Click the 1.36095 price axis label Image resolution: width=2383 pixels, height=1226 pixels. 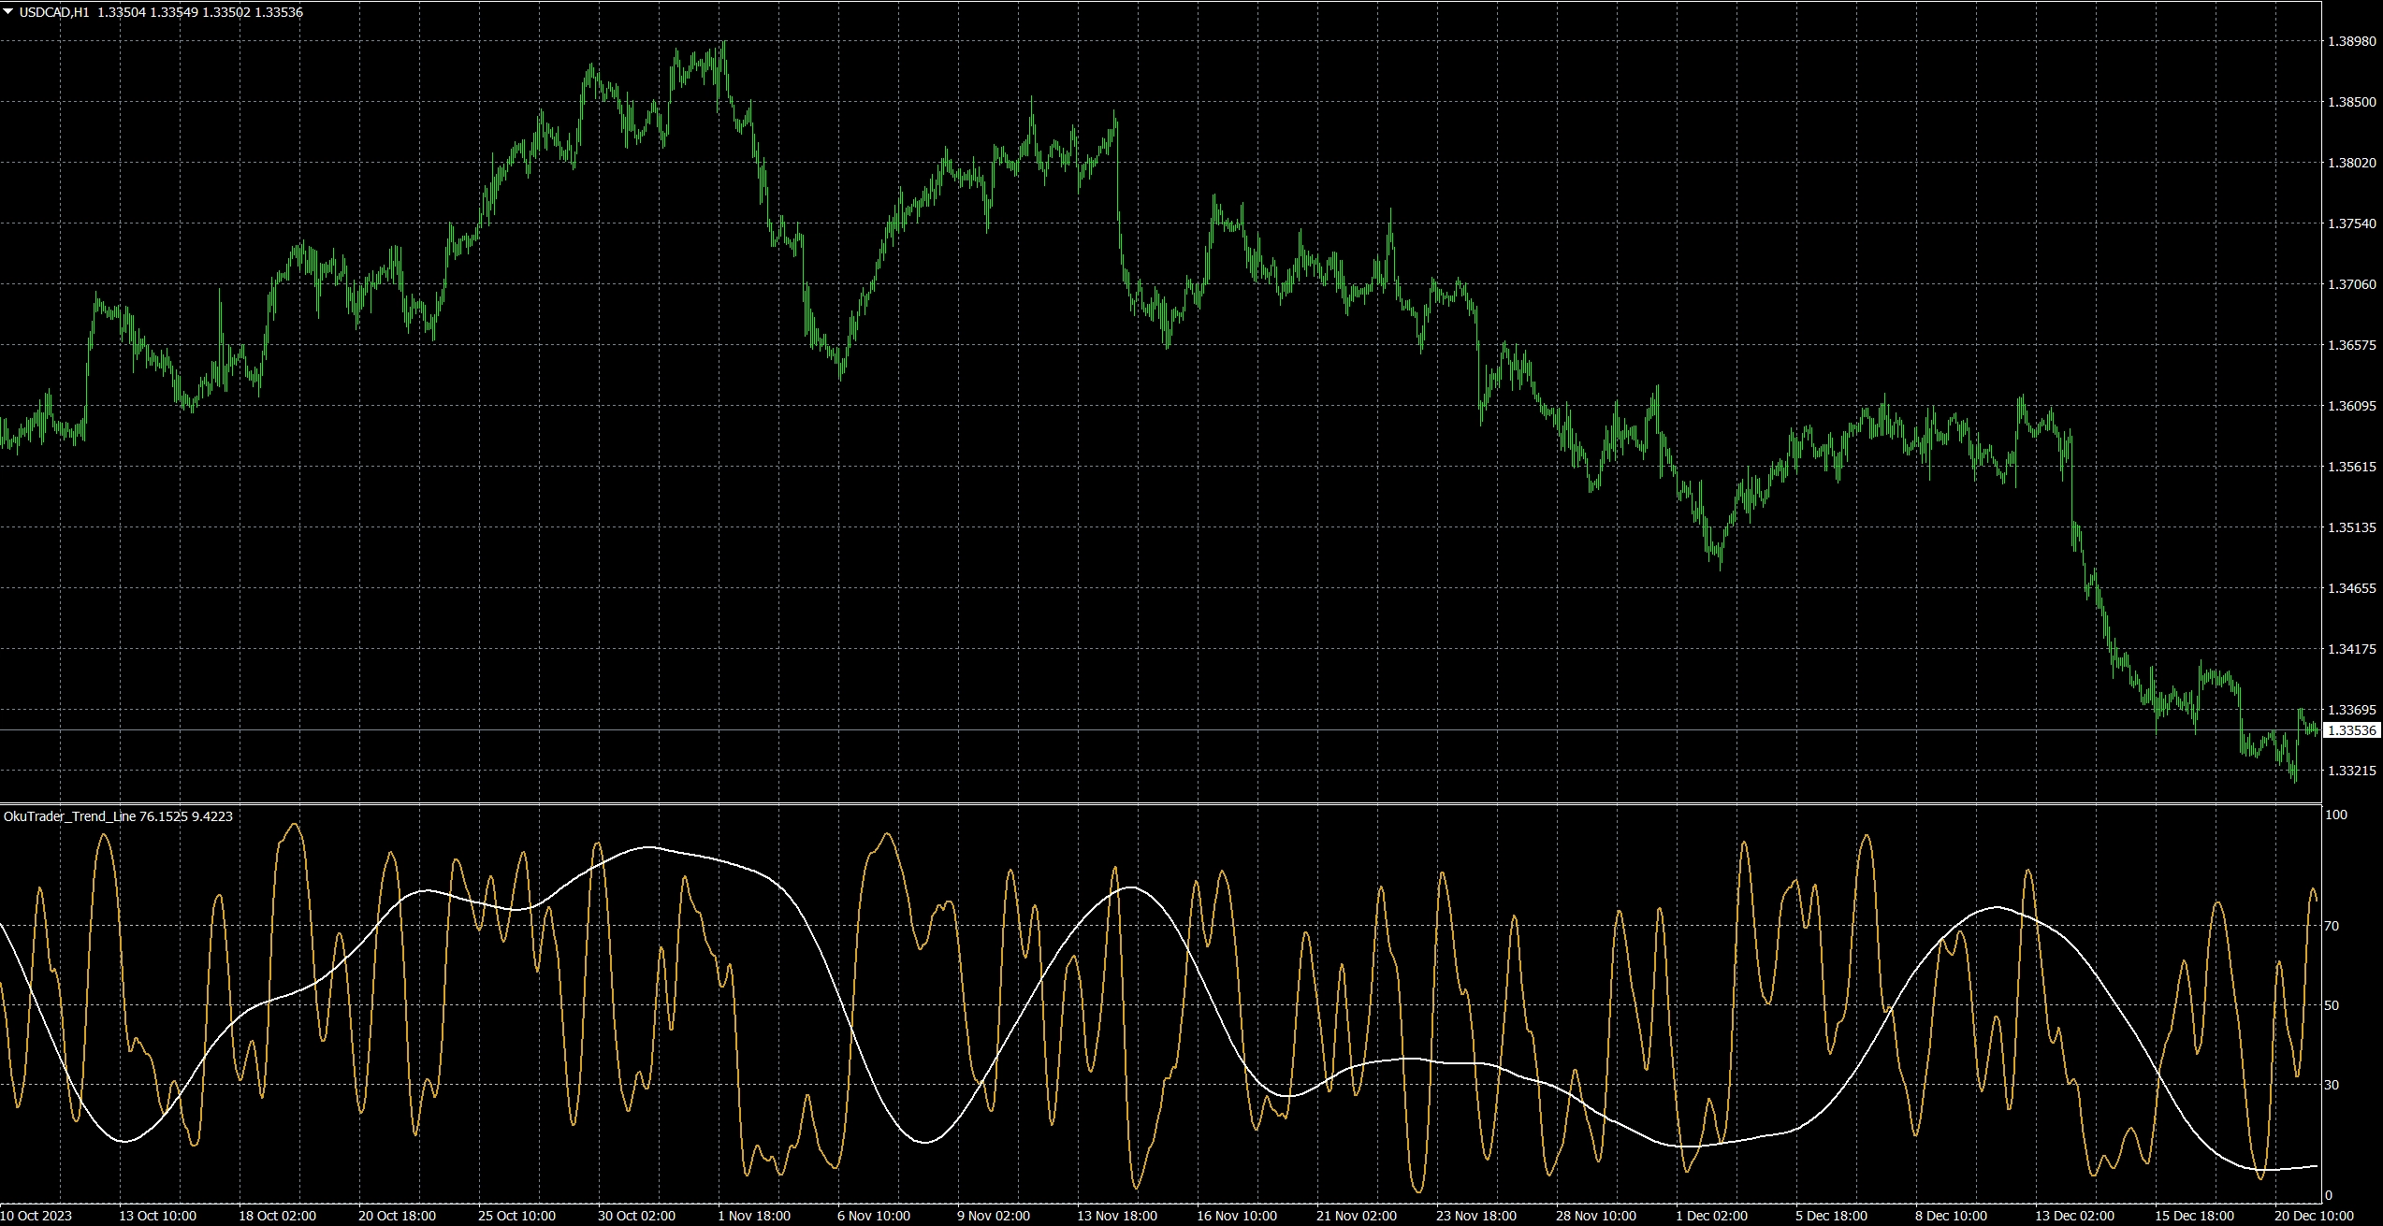(x=2351, y=406)
